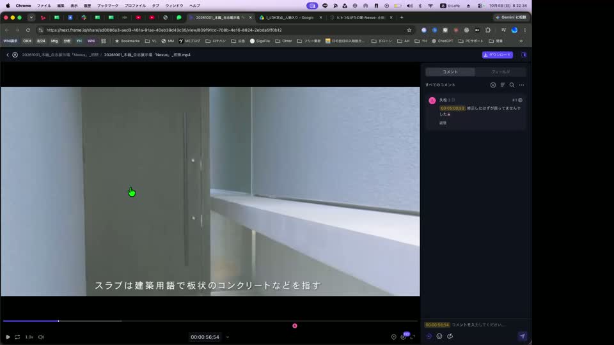Send the comment with paper plane button
Image resolution: width=614 pixels, height=345 pixels.
click(523, 336)
